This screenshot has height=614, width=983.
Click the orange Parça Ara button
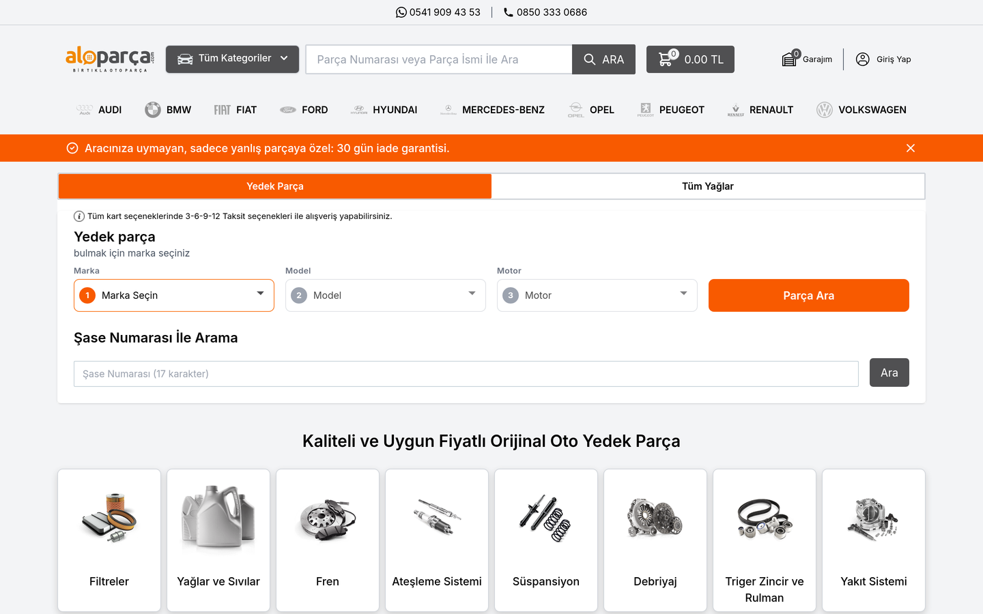(809, 295)
